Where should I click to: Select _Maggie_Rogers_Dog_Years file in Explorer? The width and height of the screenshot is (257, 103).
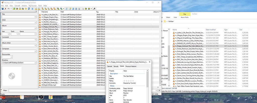(211, 35)
